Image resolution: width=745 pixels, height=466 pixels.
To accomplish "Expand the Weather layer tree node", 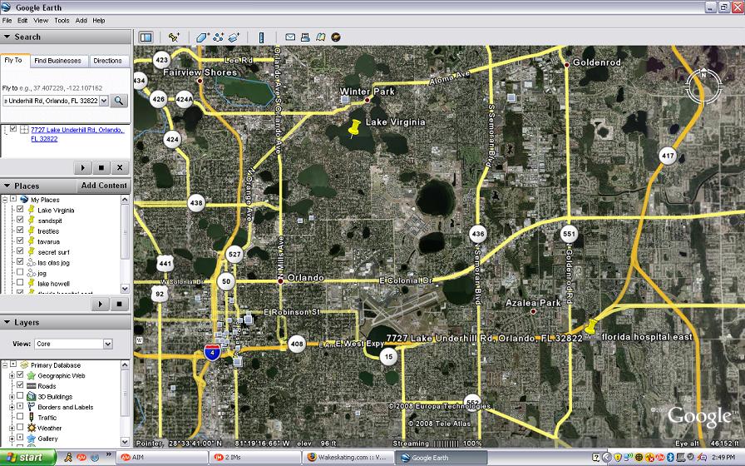I will 11,429.
